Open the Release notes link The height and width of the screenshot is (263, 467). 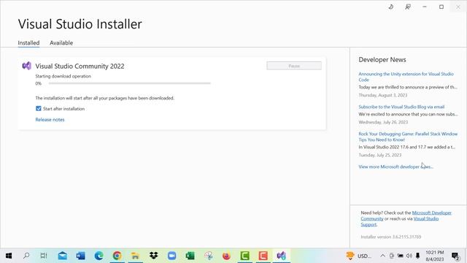coord(50,120)
